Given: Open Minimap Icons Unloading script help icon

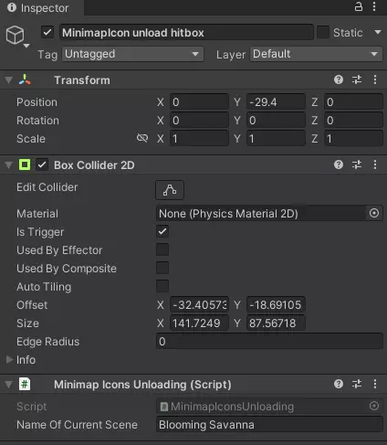Looking at the screenshot, I should pos(339,384).
